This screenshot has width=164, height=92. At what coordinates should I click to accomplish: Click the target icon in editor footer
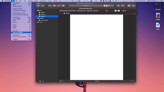[131, 81]
